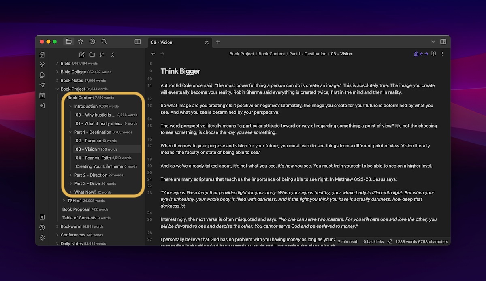Click the paper plane ribbon icon
The image size is (486, 281).
[x=42, y=85]
